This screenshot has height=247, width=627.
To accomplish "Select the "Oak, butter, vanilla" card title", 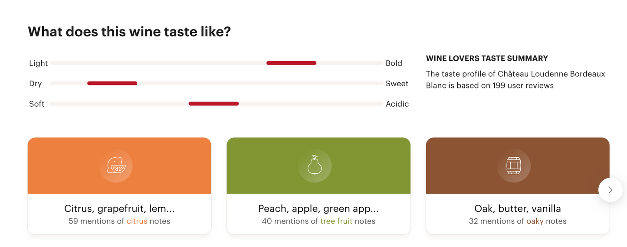I will 518,209.
